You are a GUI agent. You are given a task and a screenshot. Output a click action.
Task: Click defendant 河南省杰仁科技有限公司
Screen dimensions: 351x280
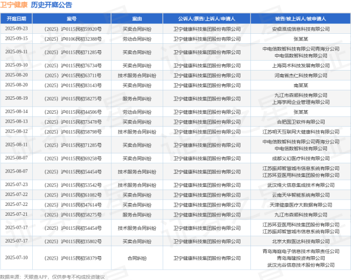pyautogui.click(x=300, y=75)
